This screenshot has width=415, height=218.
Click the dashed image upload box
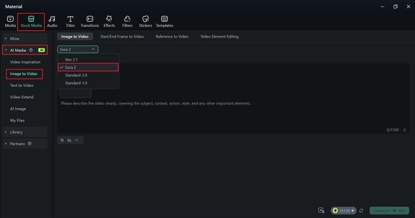pyautogui.click(x=75, y=93)
